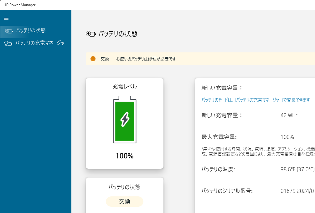Screen dimensions: 315x213
Task: Click the battery temperature reading 98.6°F
Action: (297, 170)
